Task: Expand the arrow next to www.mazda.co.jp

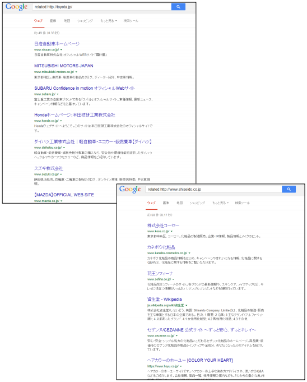Action: coord(62,201)
